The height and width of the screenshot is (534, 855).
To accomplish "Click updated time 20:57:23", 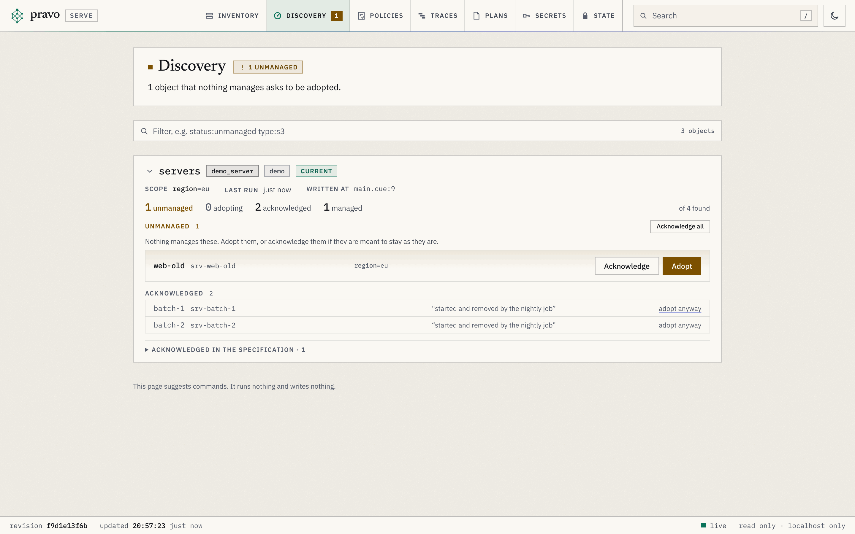I will click(149, 525).
